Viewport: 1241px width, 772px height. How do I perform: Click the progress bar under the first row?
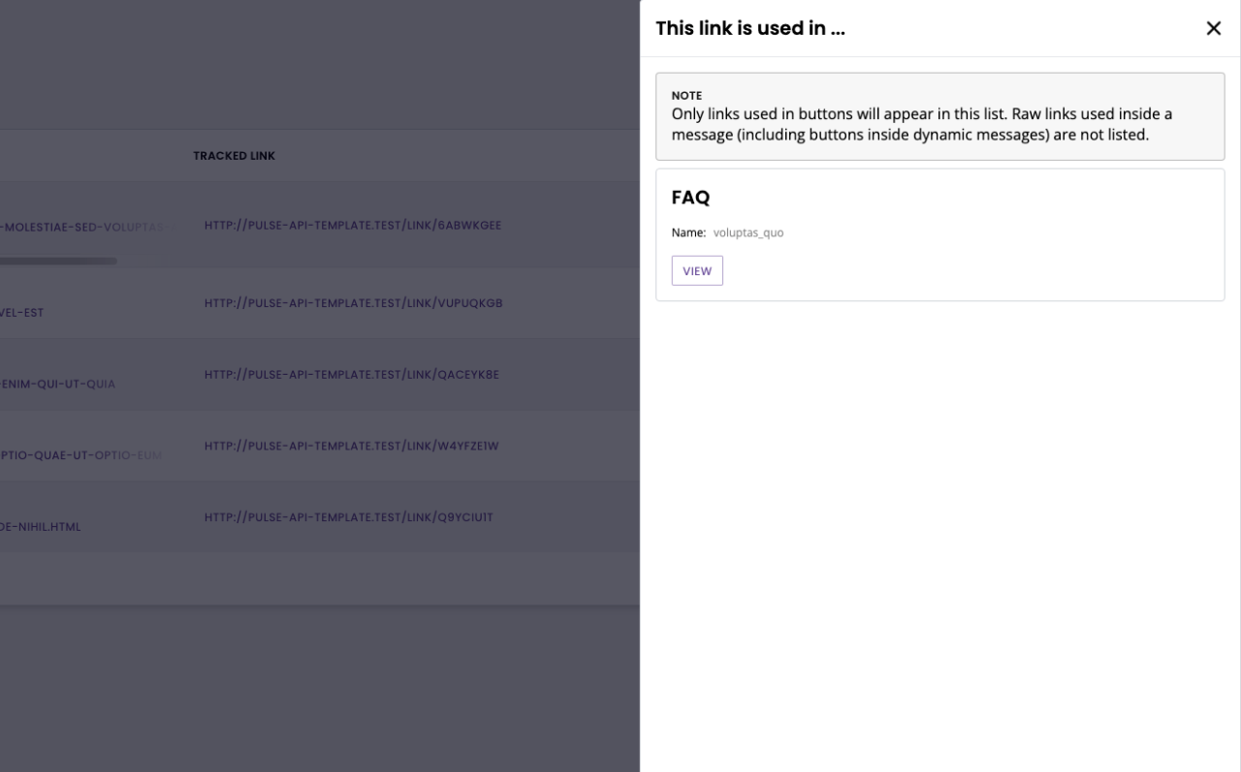pos(58,261)
